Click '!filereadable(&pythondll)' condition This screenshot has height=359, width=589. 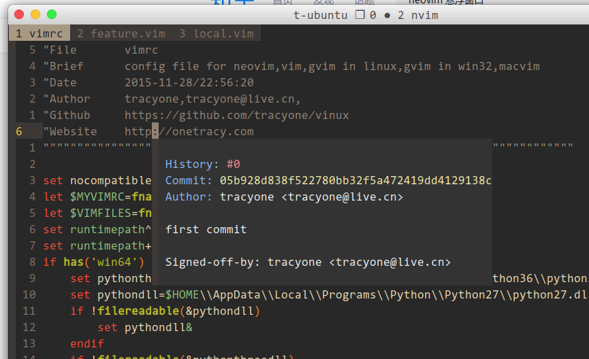175,311
